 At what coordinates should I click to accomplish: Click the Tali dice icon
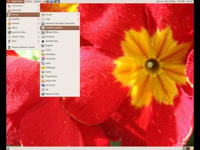point(43,90)
